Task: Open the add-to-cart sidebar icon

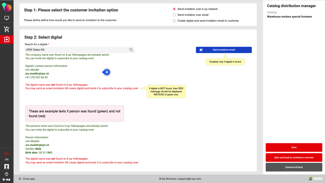Action: click(x=7, y=29)
